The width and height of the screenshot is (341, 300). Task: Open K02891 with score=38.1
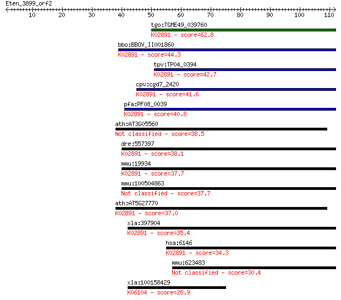coord(152,154)
